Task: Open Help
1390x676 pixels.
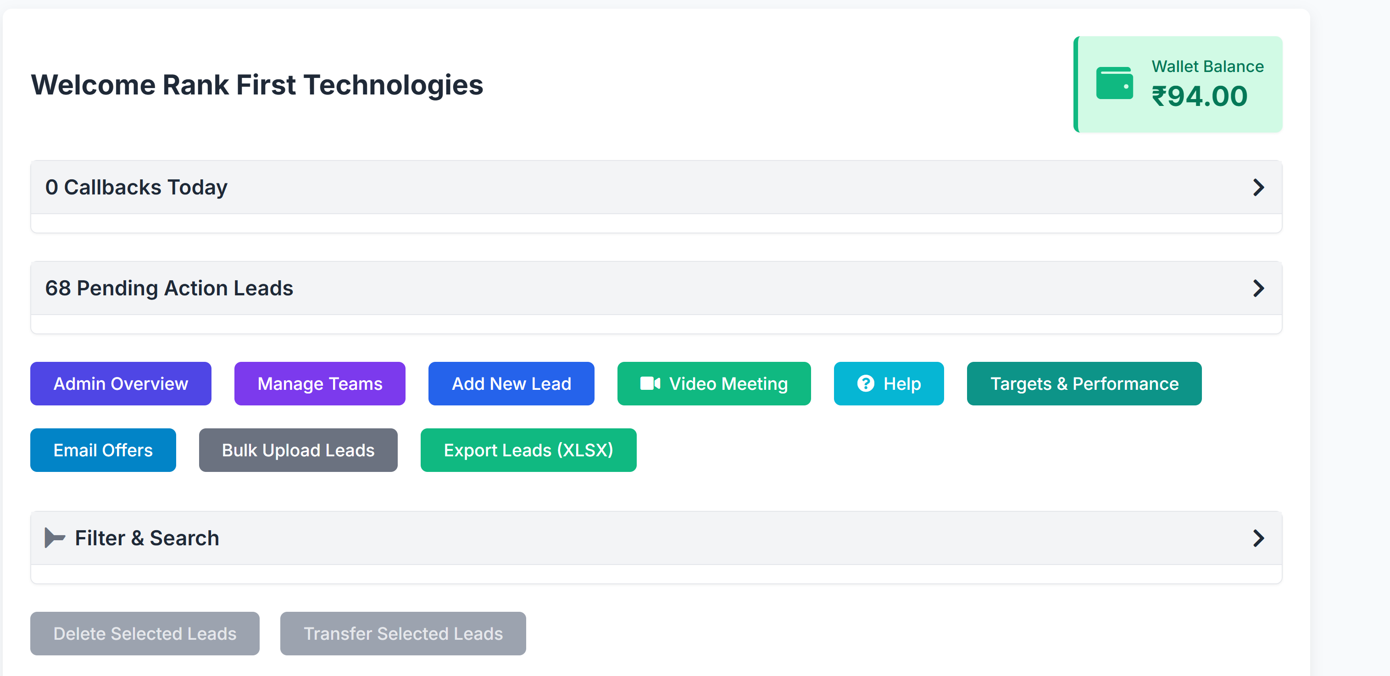Action: [x=888, y=383]
